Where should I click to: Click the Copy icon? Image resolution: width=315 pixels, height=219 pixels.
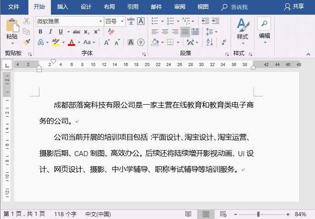pyautogui.click(x=26, y=32)
